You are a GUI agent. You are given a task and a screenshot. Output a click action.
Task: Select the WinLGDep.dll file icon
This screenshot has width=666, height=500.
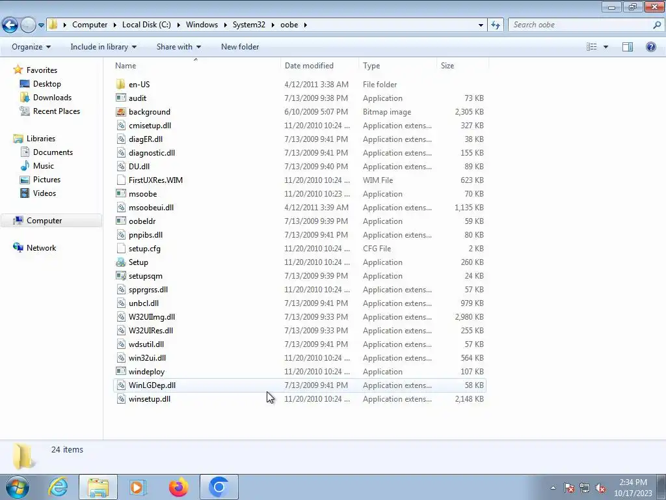[x=120, y=385]
